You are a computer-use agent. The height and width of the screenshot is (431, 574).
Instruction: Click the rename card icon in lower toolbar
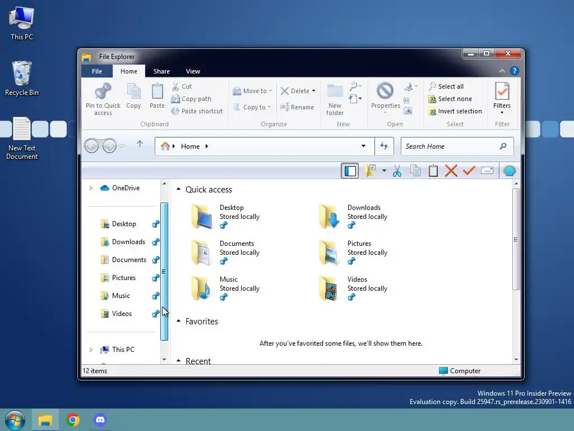pyautogui.click(x=487, y=171)
